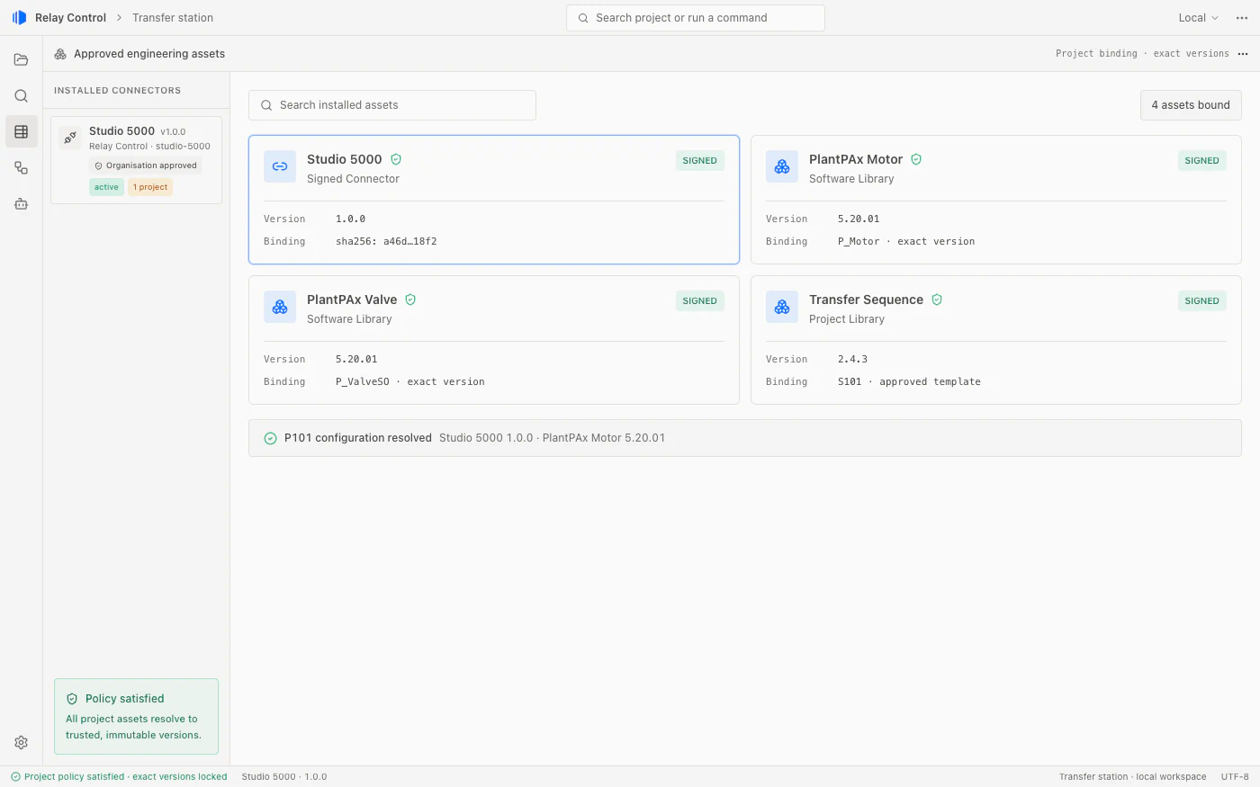
Task: Click the SIGNED badge on Studio 5000 card
Action: pos(699,161)
